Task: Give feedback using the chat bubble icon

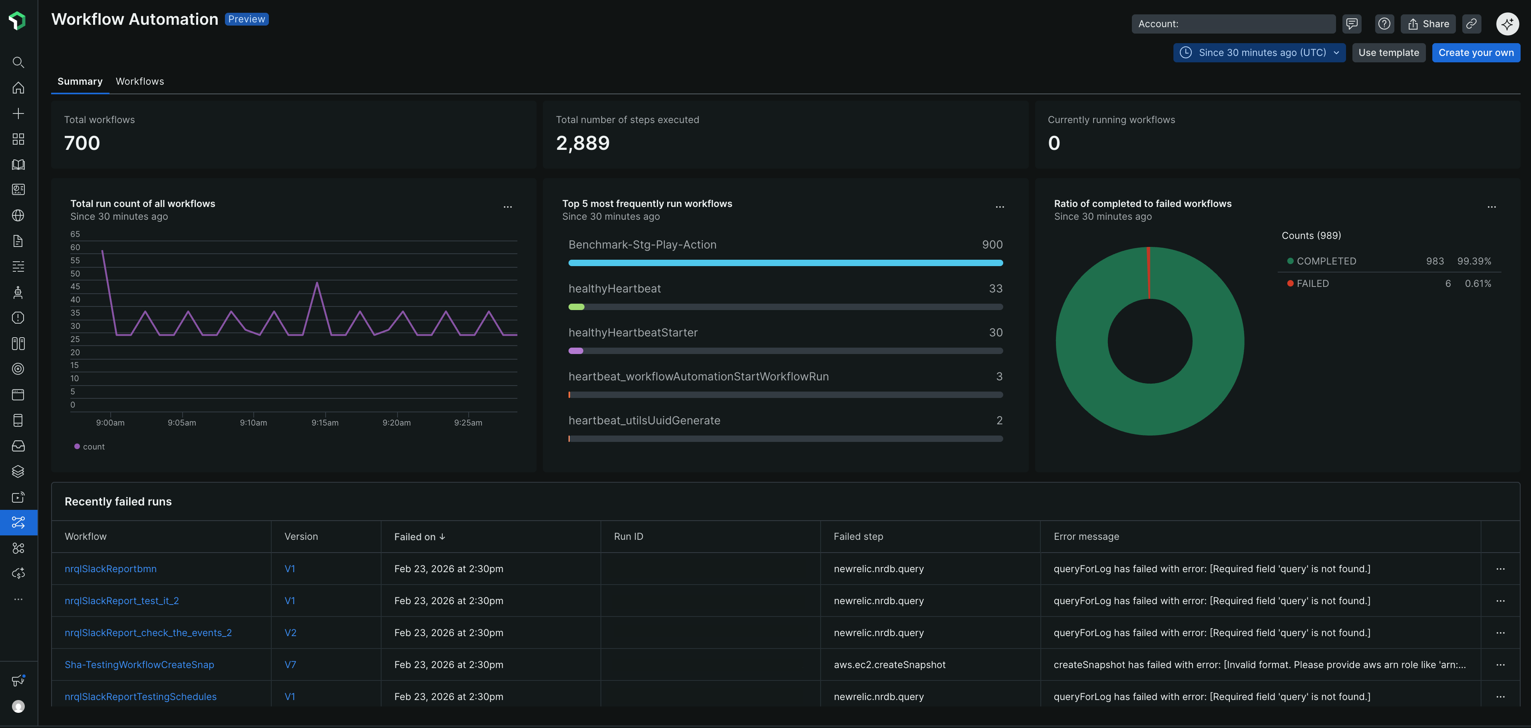Action: coord(1352,24)
